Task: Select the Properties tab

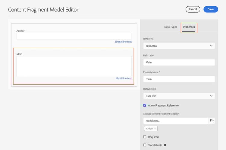Action: click(x=189, y=27)
